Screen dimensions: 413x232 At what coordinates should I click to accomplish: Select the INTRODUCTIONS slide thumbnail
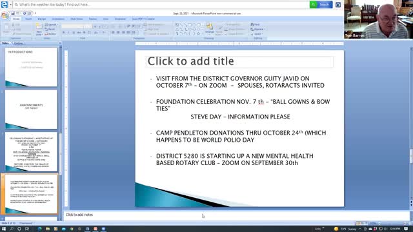(31, 67)
